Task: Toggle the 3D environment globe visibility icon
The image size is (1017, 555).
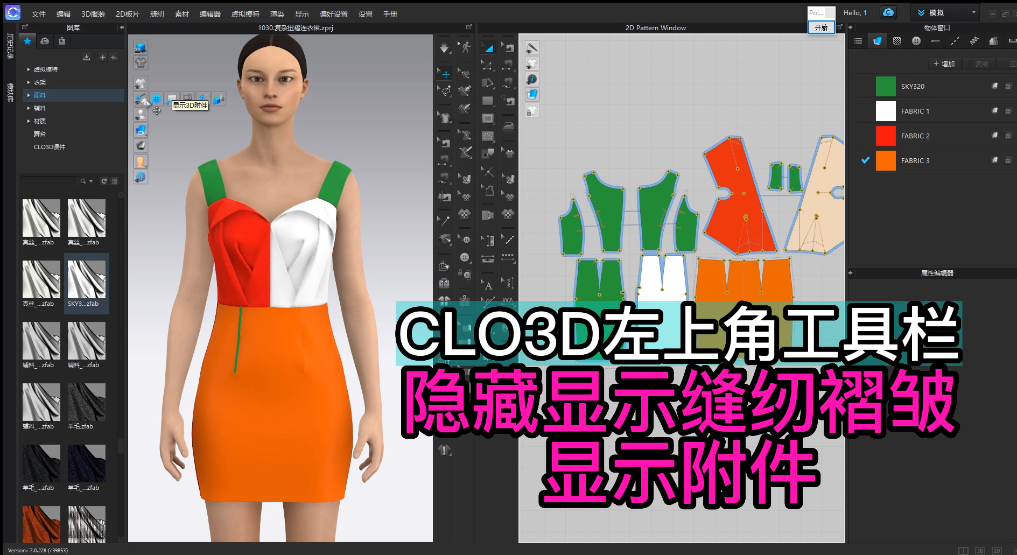Action: point(141,177)
